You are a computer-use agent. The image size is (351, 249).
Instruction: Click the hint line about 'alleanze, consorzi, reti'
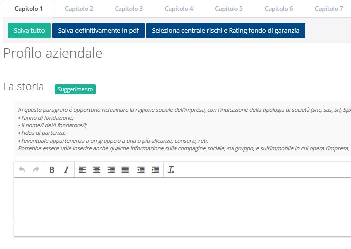click(x=114, y=141)
